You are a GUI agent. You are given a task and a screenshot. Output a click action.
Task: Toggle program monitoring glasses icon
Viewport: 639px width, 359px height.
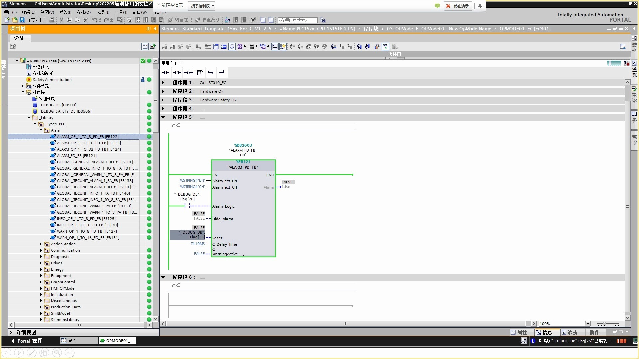click(385, 47)
